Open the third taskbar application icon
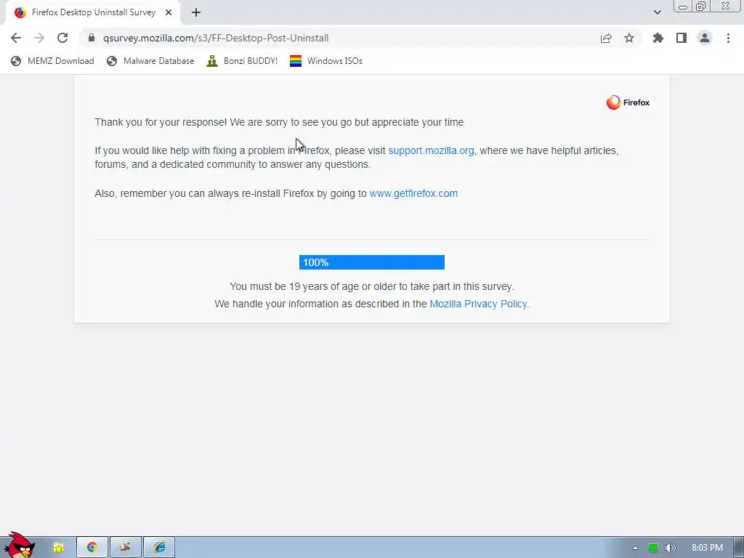The width and height of the screenshot is (744, 558). [125, 548]
